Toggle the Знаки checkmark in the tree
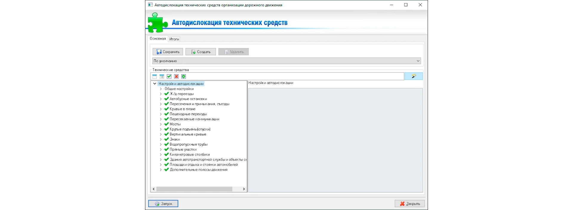This screenshot has width=573, height=210. [x=167, y=139]
